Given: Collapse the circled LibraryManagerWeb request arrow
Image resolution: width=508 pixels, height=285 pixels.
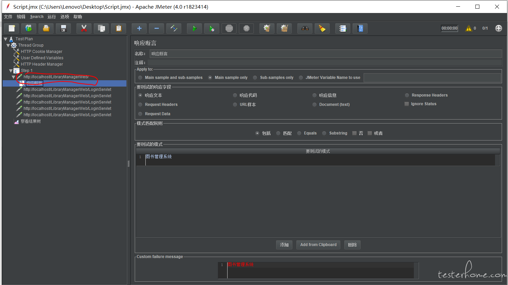Looking at the screenshot, I should (x=13, y=77).
